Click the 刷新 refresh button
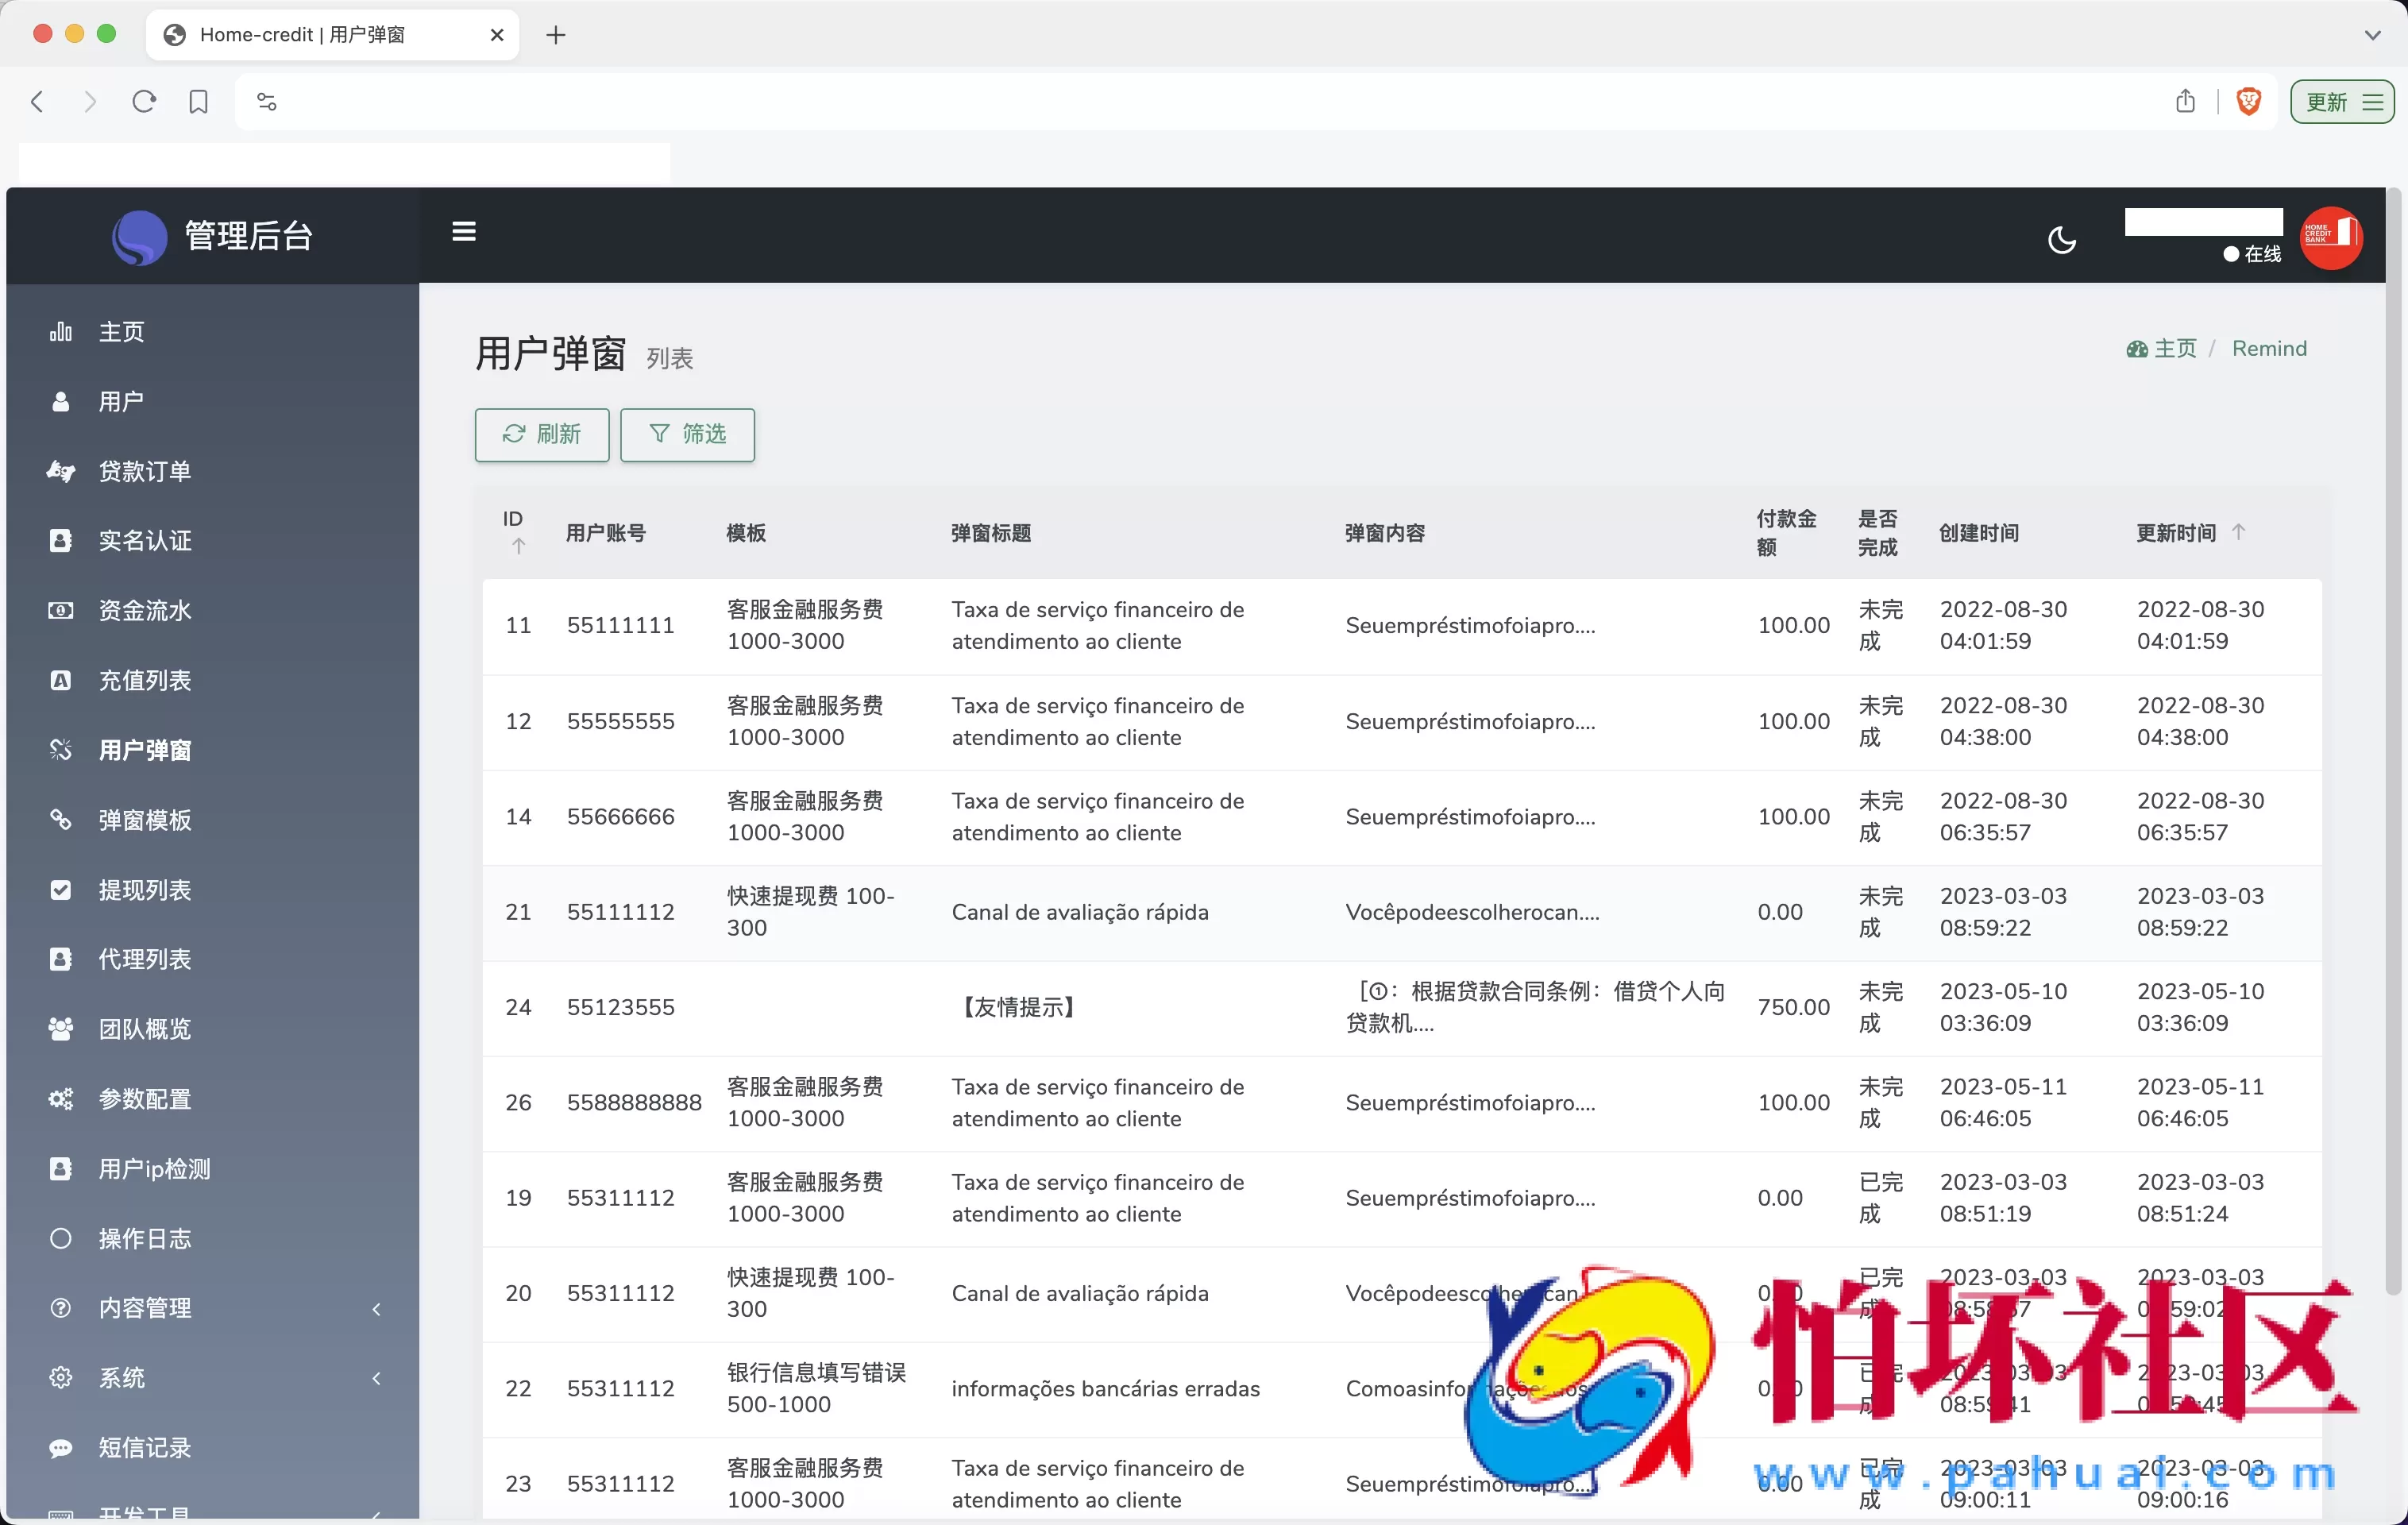This screenshot has width=2408, height=1525. (541, 435)
